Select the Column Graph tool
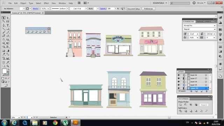Screen dimensions: 224x126 click(x=8, y=58)
